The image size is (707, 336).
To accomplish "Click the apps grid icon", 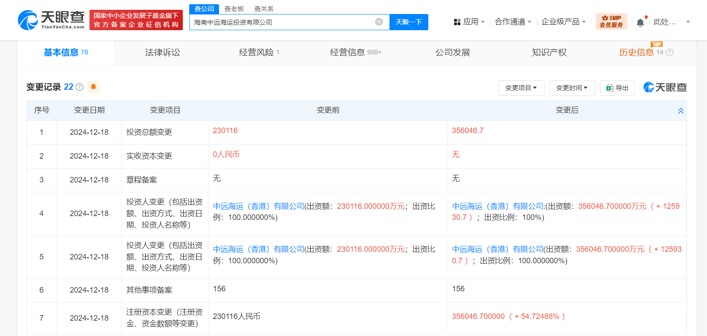I will [457, 22].
